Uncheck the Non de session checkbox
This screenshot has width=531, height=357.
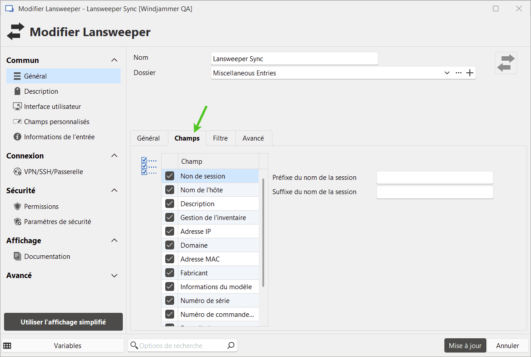click(170, 176)
